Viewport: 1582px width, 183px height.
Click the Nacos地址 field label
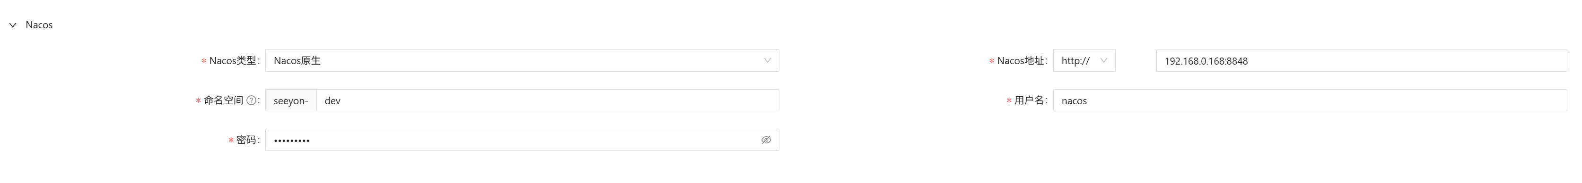(1020, 60)
